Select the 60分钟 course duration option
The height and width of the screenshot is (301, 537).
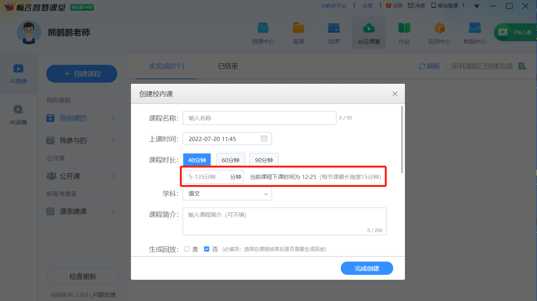click(x=230, y=160)
